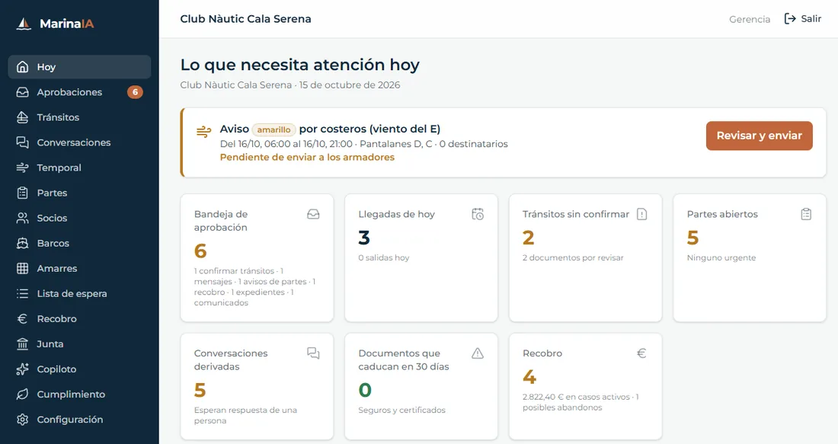Viewport: 838px width, 444px height.
Task: Click the orange 6 badge on Aprobaciones
Action: [x=135, y=92]
